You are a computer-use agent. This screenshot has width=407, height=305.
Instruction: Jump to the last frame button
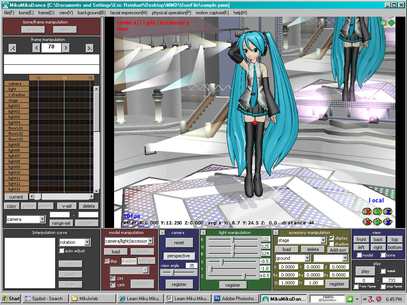coord(89,48)
